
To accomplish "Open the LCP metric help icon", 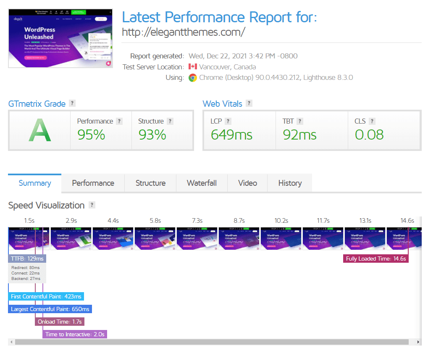I will click(229, 121).
